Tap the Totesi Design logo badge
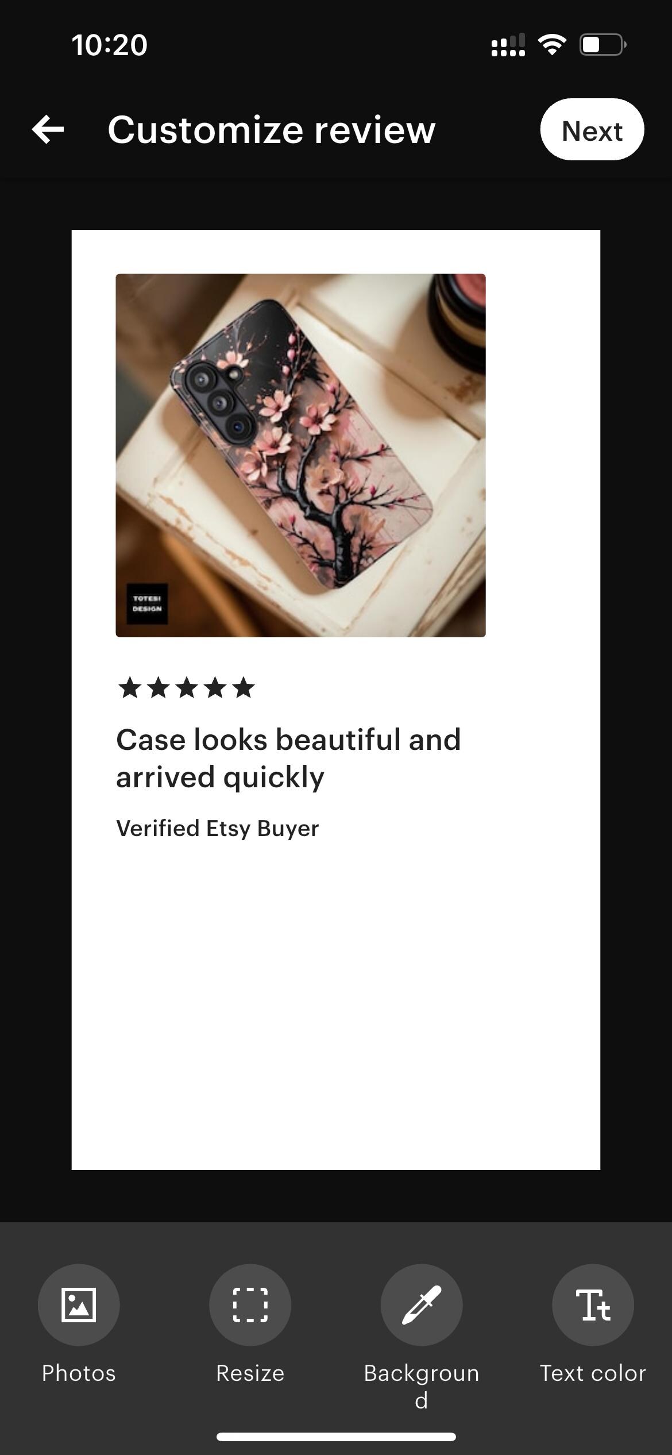Image resolution: width=672 pixels, height=1455 pixels. point(147,604)
